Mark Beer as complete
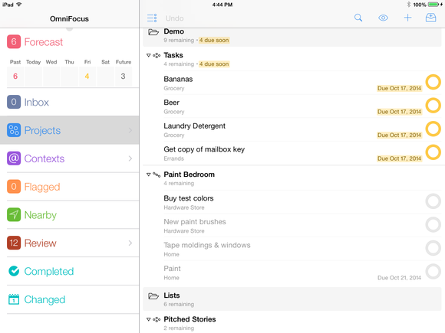Screen dimensions: 445x333 point(433,106)
